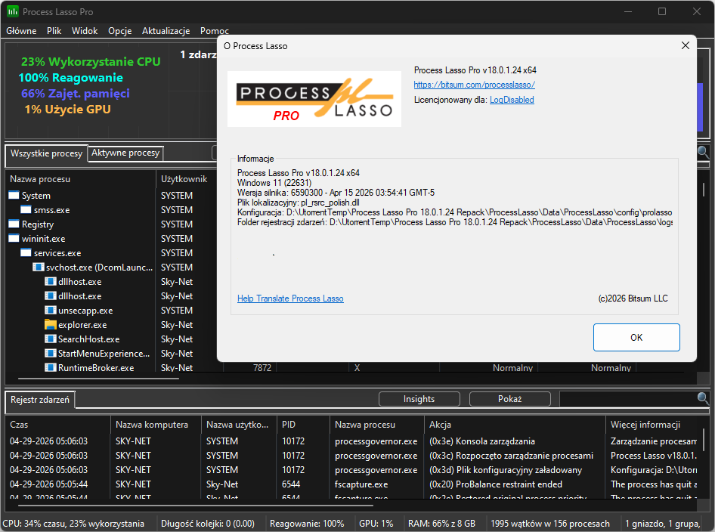Image resolution: width=715 pixels, height=532 pixels.
Task: Click the event log search magnifier icon
Action: [703, 398]
